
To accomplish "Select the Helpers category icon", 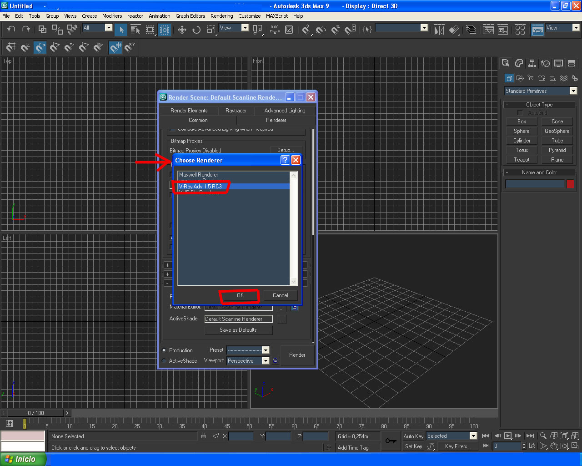I will tap(552, 78).
